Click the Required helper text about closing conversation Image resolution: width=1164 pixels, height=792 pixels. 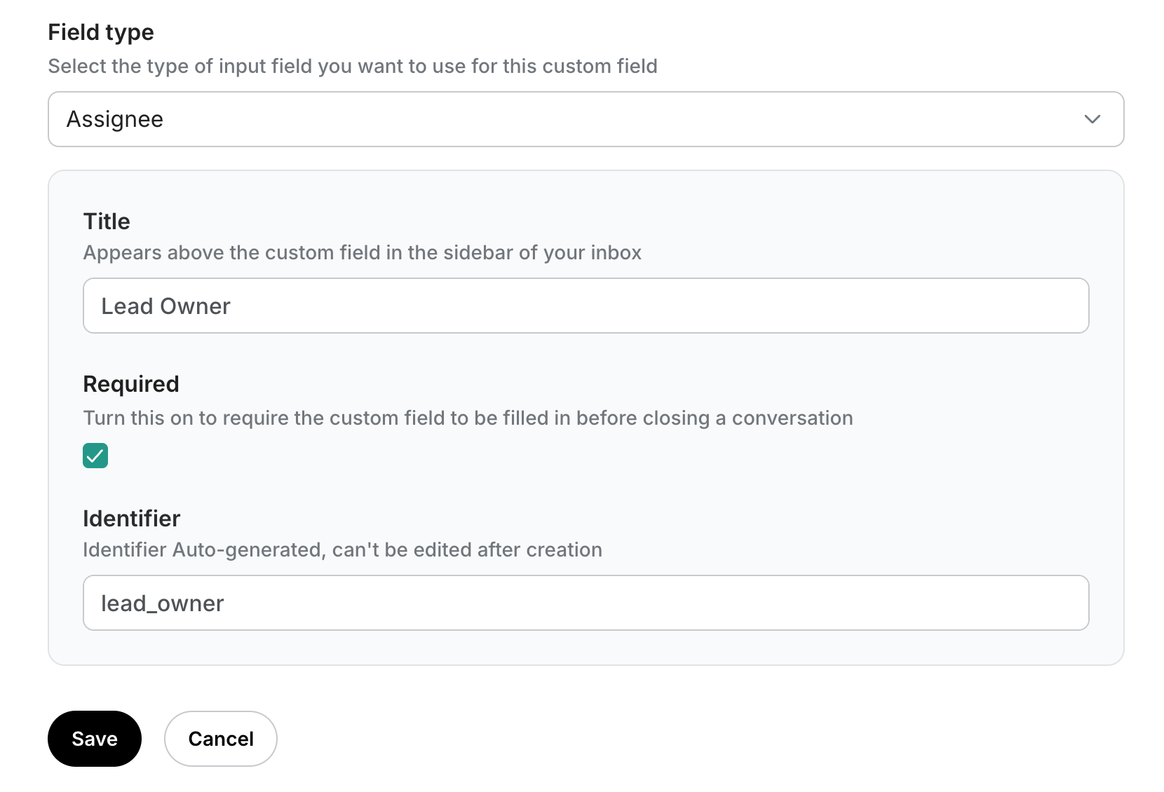click(x=468, y=418)
